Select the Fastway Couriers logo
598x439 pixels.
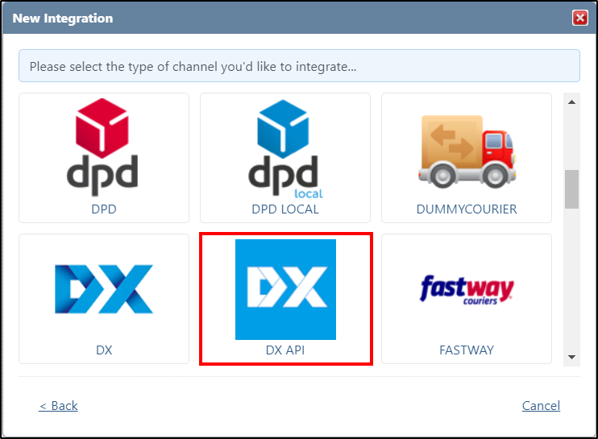[x=467, y=290]
